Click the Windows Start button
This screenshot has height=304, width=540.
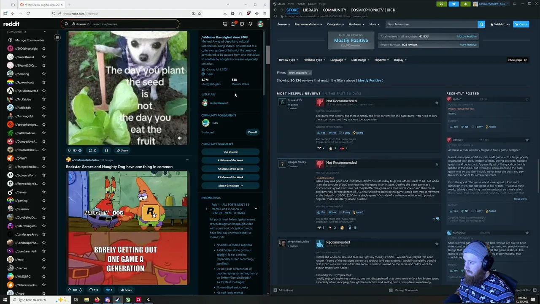tap(5, 300)
